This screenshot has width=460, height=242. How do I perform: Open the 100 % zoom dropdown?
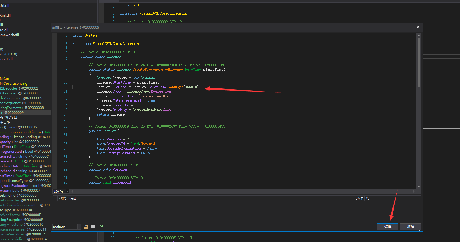coord(68,191)
